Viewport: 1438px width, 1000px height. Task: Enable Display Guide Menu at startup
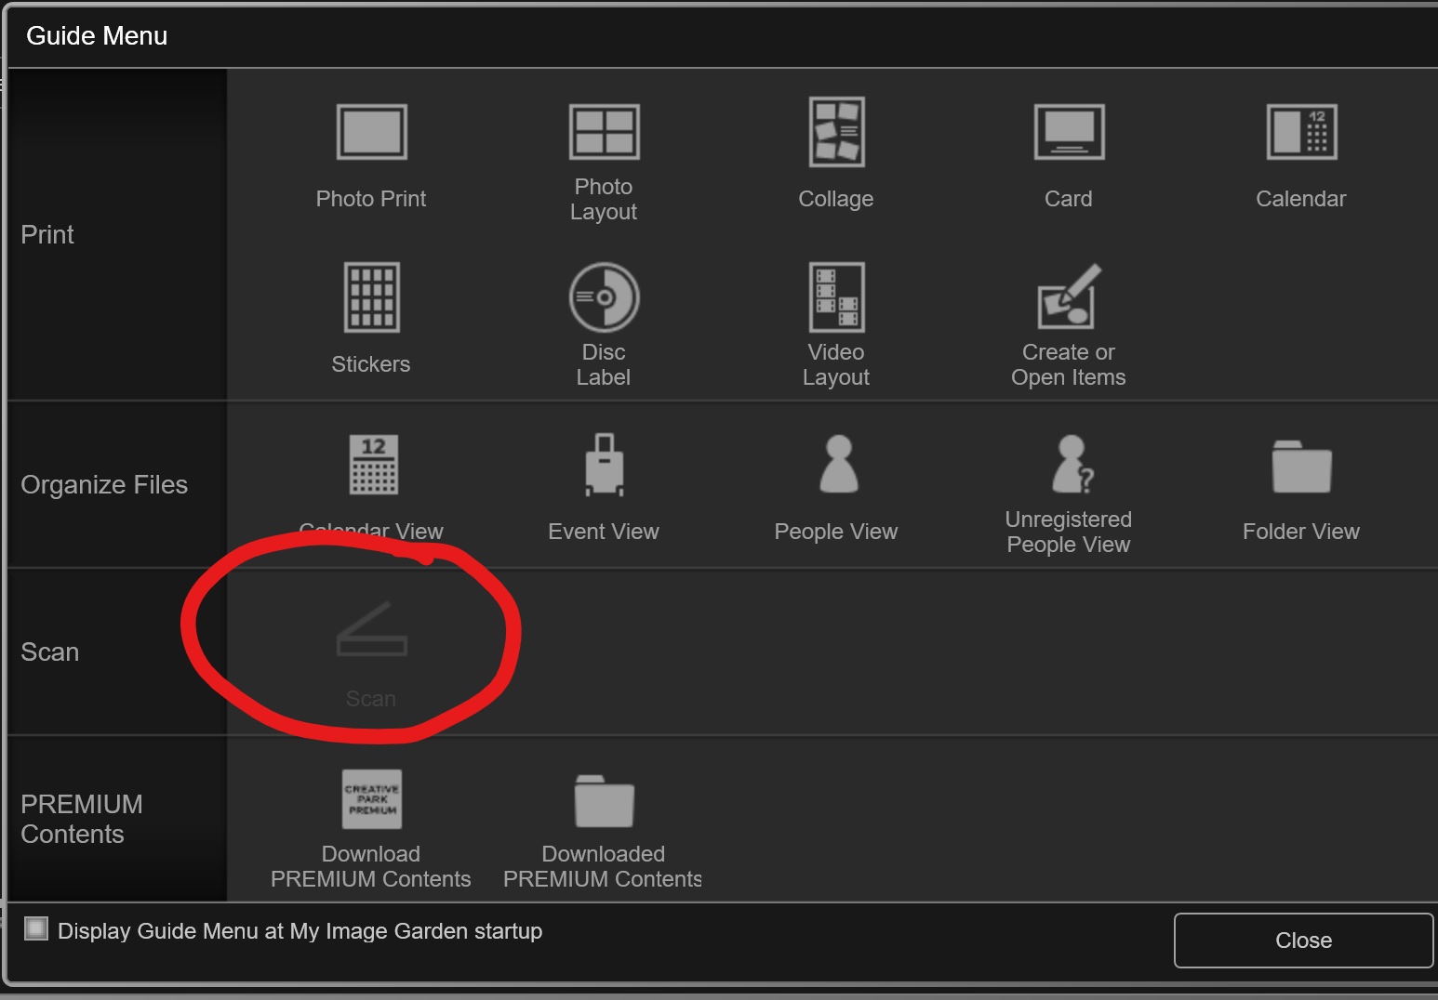[x=35, y=928]
